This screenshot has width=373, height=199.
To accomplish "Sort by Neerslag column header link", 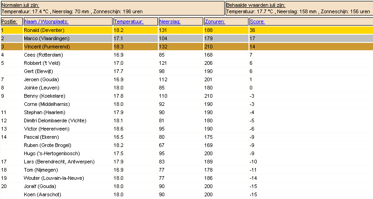I will pos(170,21).
